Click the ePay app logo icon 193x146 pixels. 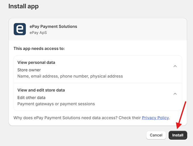click(20, 29)
